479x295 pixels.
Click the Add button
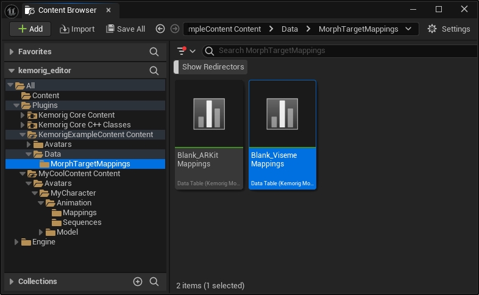click(30, 29)
